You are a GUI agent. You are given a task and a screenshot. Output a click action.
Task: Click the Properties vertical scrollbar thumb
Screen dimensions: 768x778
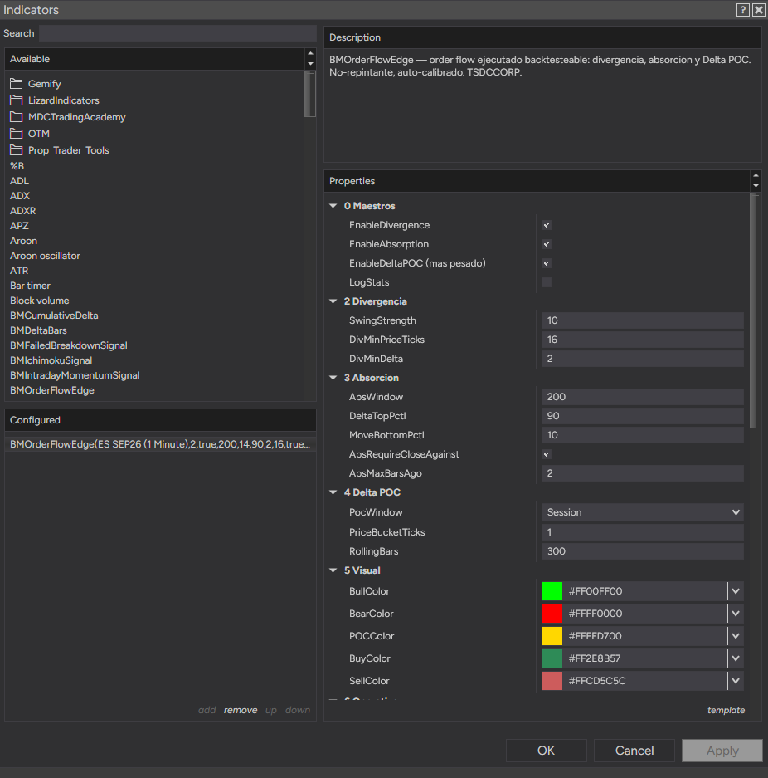pyautogui.click(x=755, y=311)
